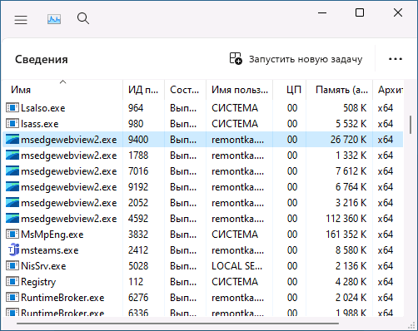Click the Registry process icon

[x=12, y=282]
